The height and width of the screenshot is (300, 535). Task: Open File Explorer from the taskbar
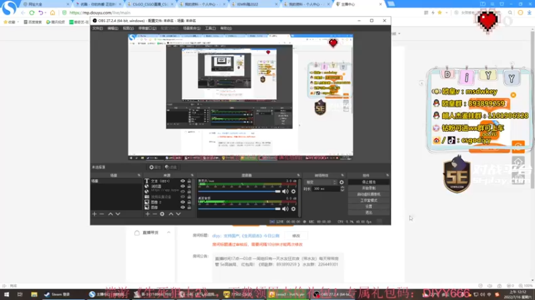click(34, 294)
